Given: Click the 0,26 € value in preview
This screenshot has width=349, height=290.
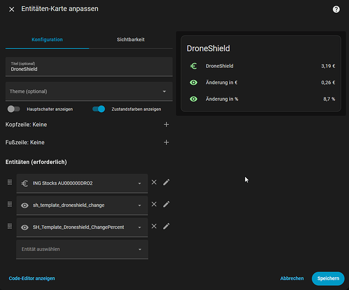Looking at the screenshot, I should pos(328,82).
